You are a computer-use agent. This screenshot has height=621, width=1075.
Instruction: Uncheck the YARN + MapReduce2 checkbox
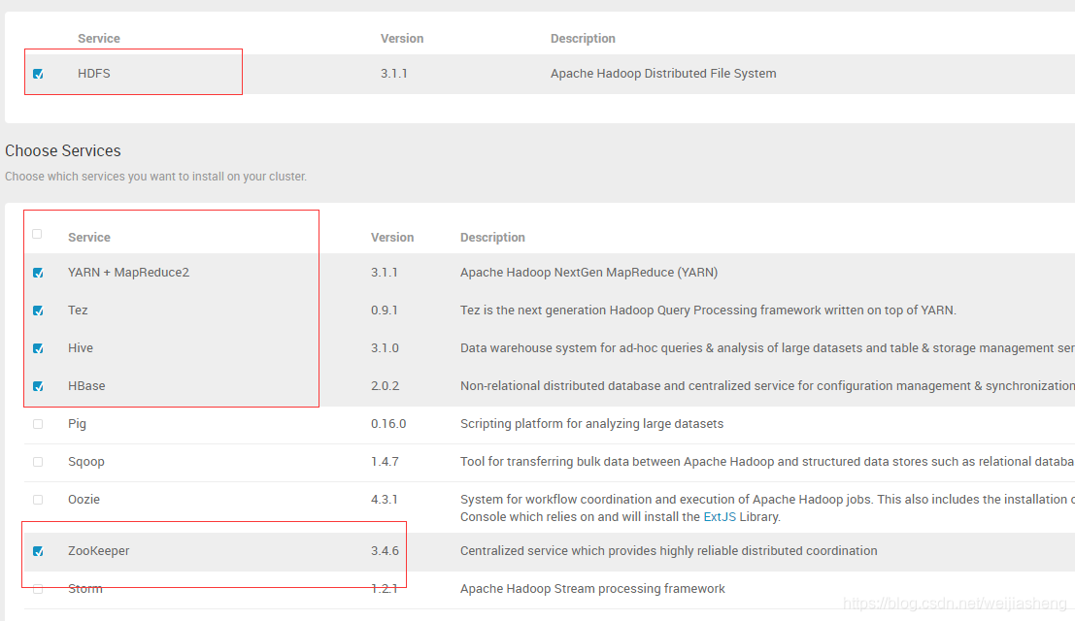(x=38, y=273)
